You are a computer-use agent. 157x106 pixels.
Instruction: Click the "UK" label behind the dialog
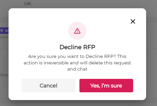click(28, 4)
